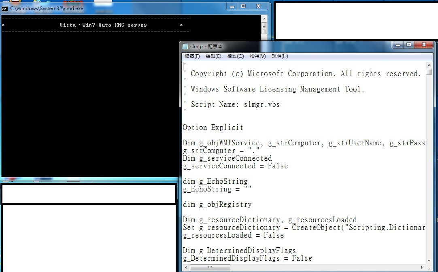Click the cmd.exe icon in the title bar
The image size is (438, 272).
(5, 8)
